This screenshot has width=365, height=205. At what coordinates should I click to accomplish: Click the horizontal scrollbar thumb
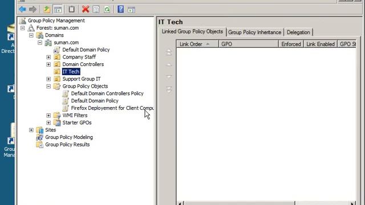(239, 203)
